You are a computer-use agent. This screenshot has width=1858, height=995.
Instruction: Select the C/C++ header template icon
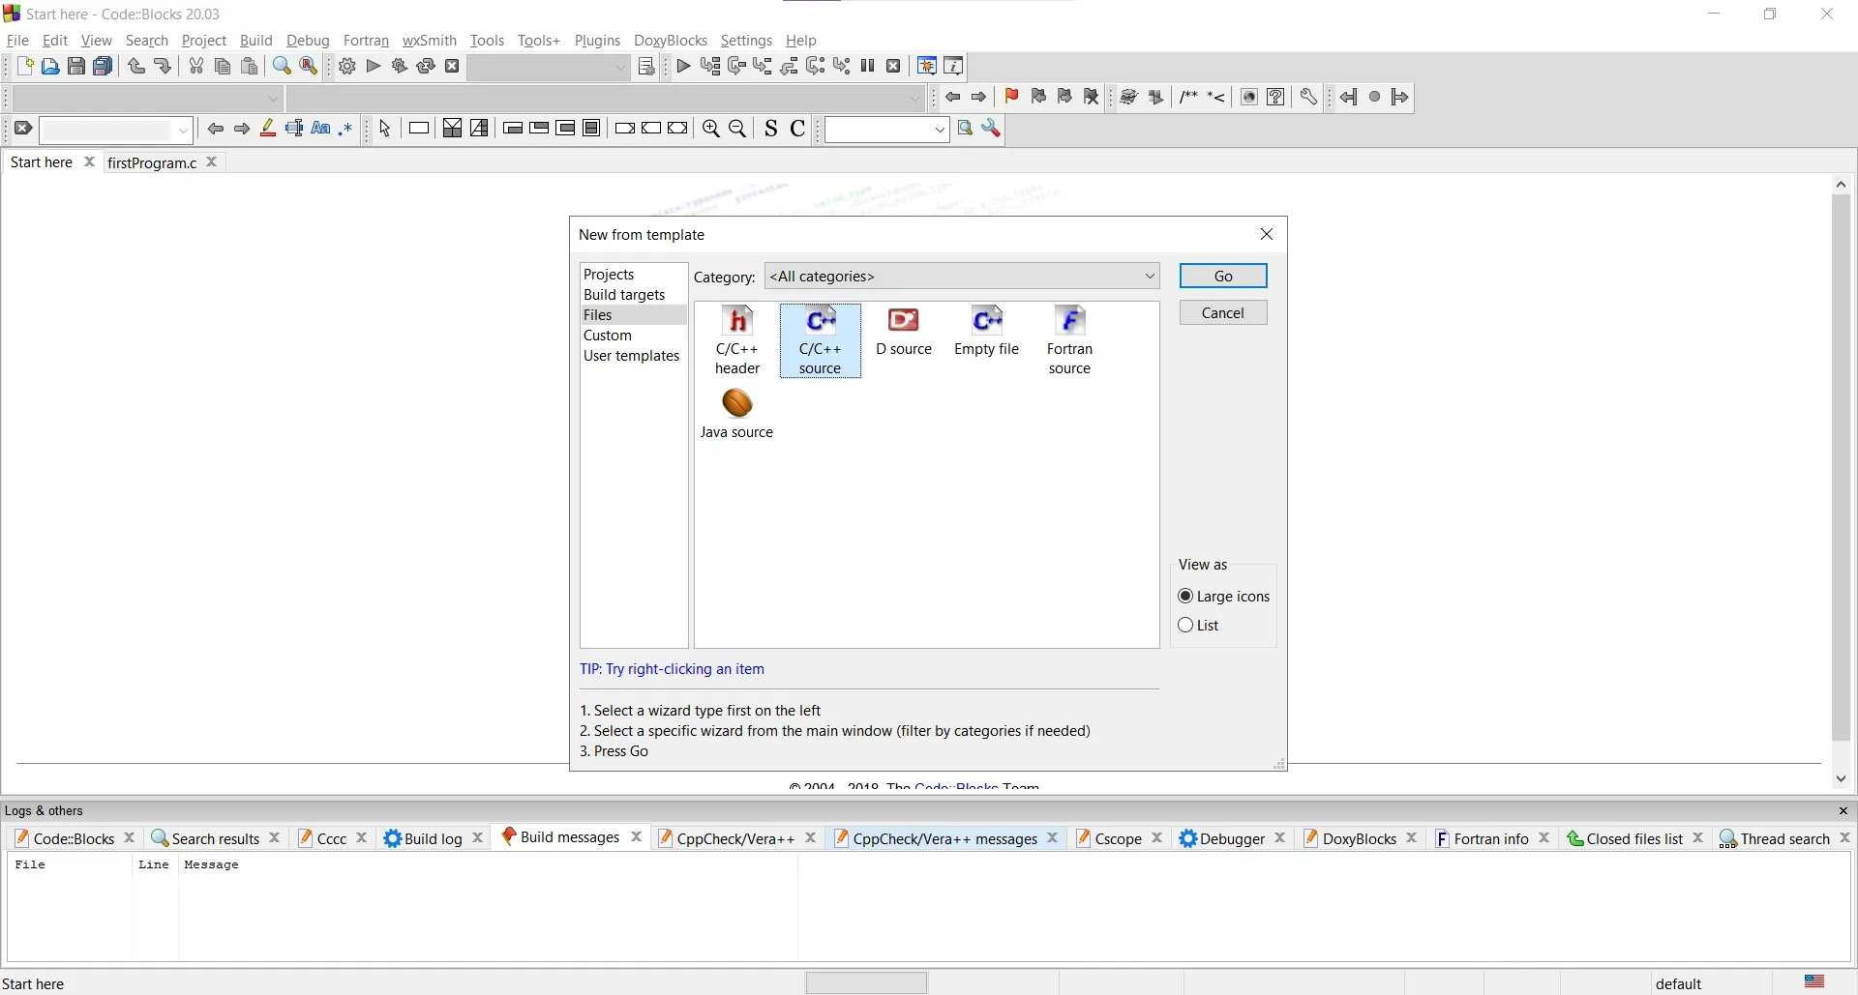[738, 341]
